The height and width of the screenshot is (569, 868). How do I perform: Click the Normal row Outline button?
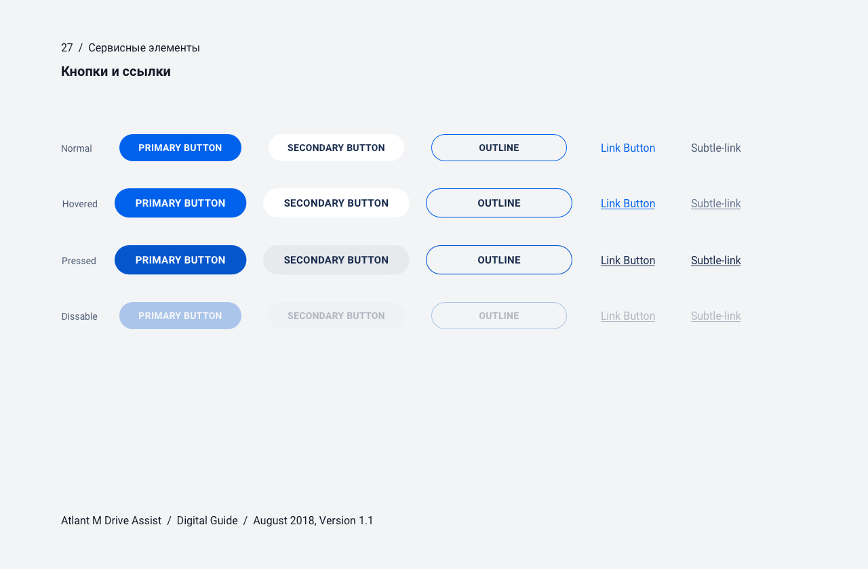pyautogui.click(x=499, y=148)
